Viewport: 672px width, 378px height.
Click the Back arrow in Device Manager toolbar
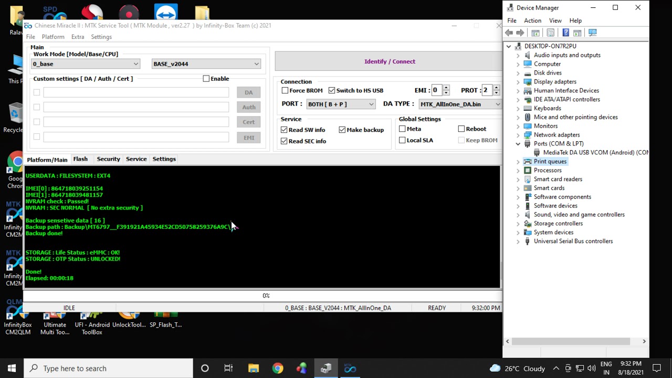point(509,33)
